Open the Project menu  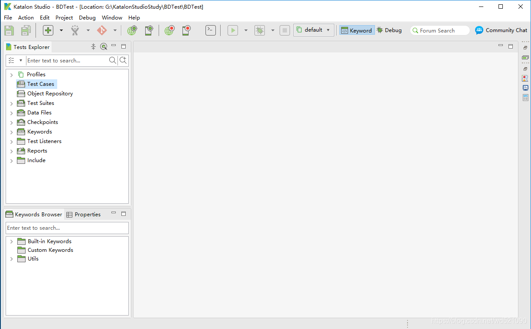click(x=64, y=18)
